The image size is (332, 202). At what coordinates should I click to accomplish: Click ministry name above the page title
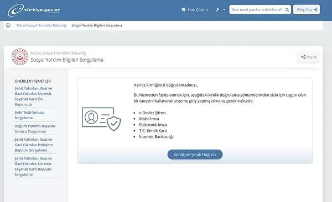click(59, 53)
